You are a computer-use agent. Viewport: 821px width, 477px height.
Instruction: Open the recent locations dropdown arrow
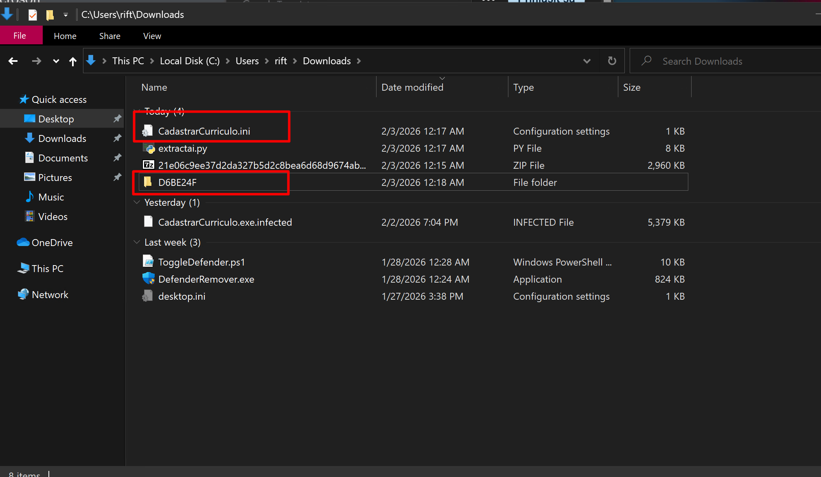56,61
